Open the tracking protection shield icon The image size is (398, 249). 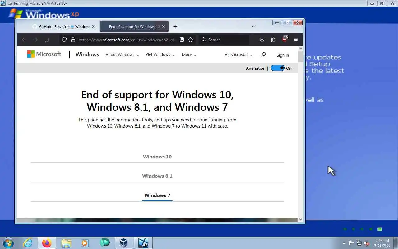coord(64,40)
